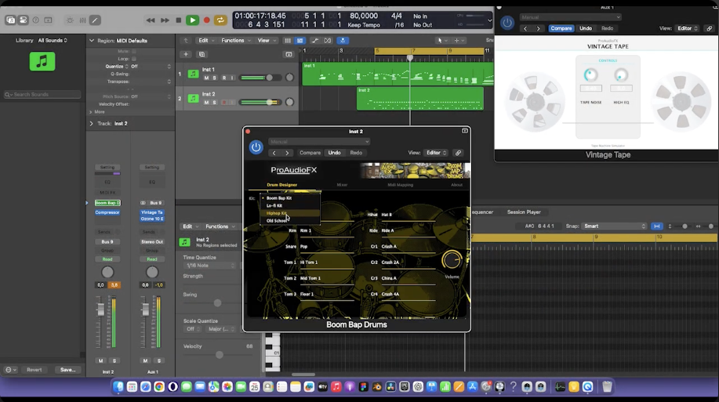Image resolution: width=719 pixels, height=402 pixels.
Task: Click the red Record button
Action: (207, 20)
